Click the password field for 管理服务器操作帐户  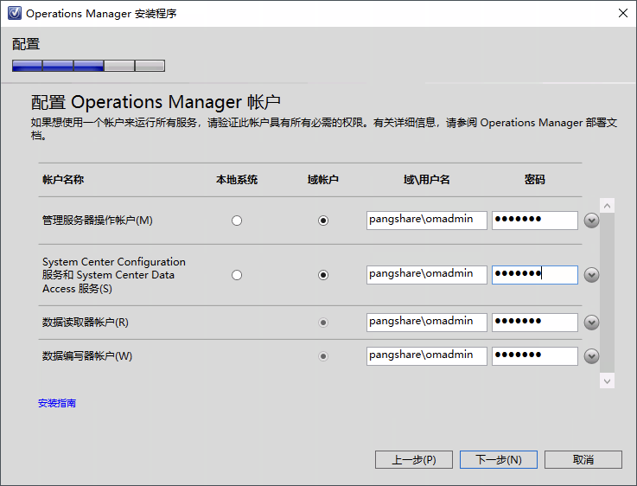point(535,221)
